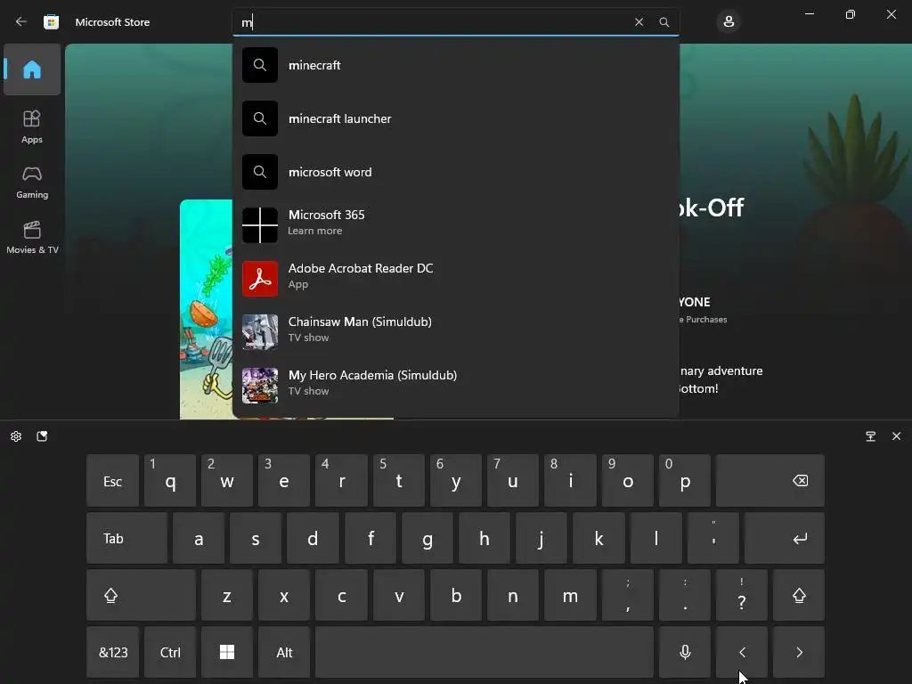Open the Adobe Acrobat Reader DC app result
The width and height of the screenshot is (912, 684).
click(x=456, y=279)
